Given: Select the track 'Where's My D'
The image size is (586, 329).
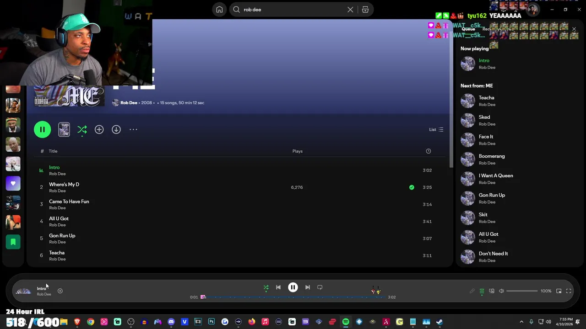Looking at the screenshot, I should tap(64, 185).
